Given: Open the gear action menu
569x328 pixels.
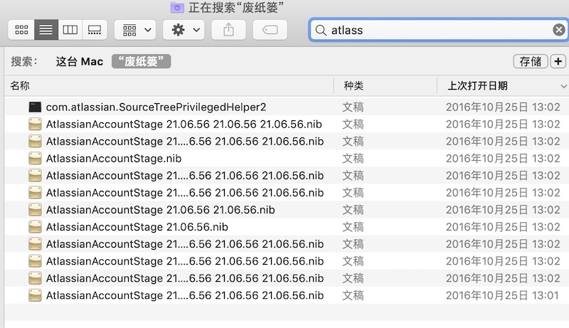Looking at the screenshot, I should coord(184,30).
